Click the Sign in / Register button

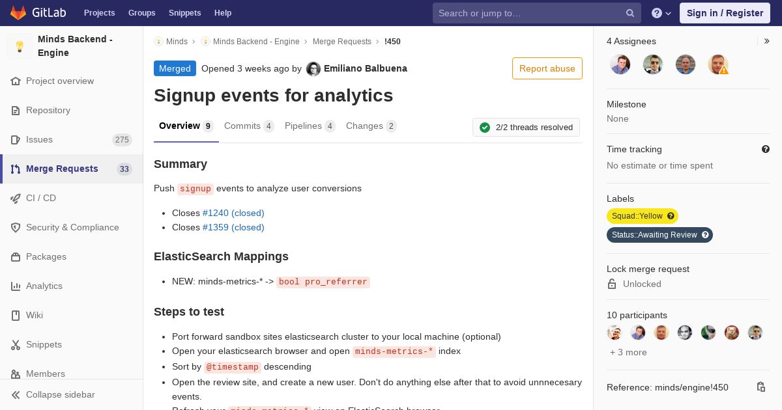click(725, 13)
